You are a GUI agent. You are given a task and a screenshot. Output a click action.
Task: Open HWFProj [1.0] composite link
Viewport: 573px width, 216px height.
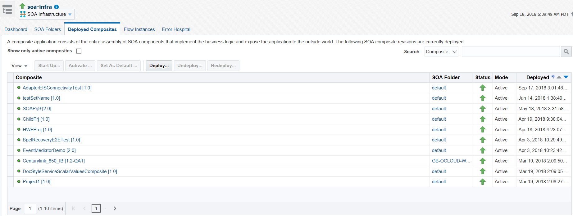(x=37, y=130)
